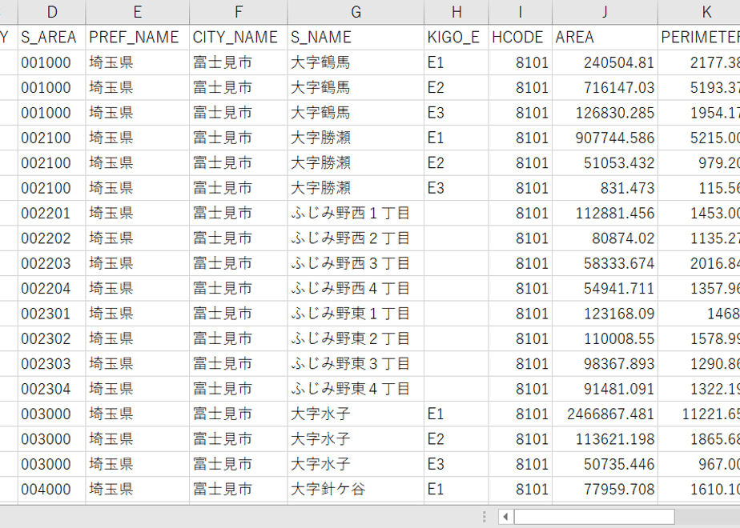Screen dimensions: 740x528
Task: Select column J header
Action: 605,12
